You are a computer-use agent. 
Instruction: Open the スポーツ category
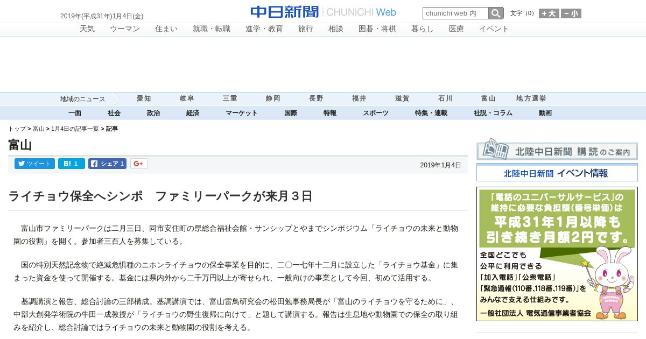point(376,113)
